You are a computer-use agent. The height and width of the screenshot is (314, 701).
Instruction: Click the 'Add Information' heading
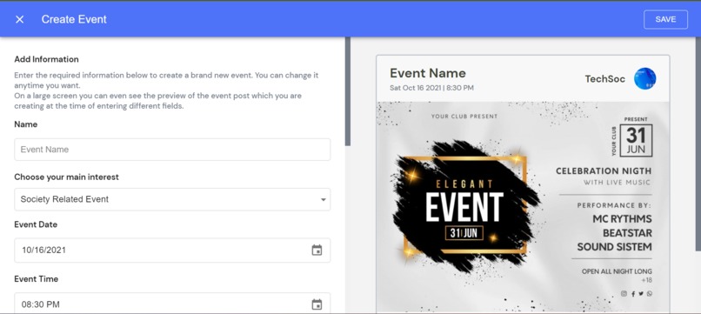[x=46, y=59]
